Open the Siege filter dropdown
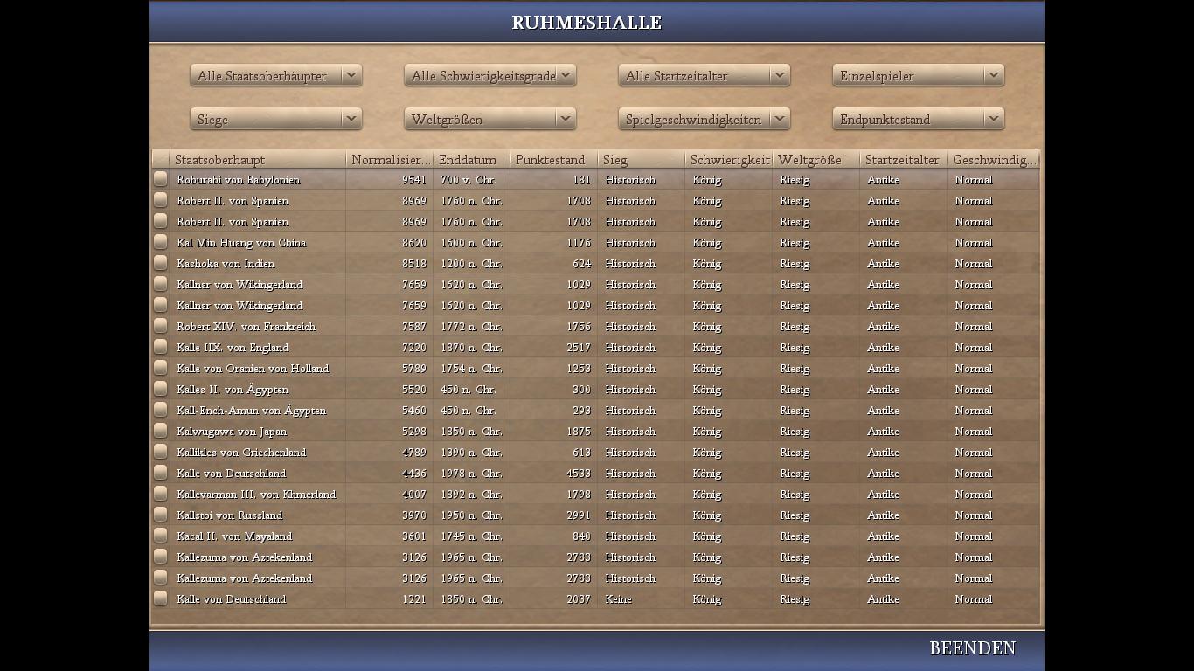 pos(275,120)
